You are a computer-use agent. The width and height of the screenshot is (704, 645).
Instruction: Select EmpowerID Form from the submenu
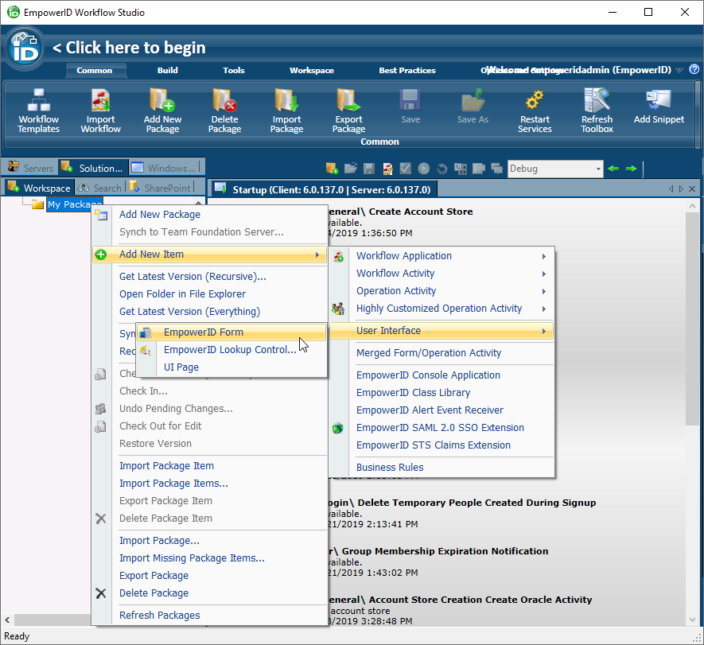204,332
